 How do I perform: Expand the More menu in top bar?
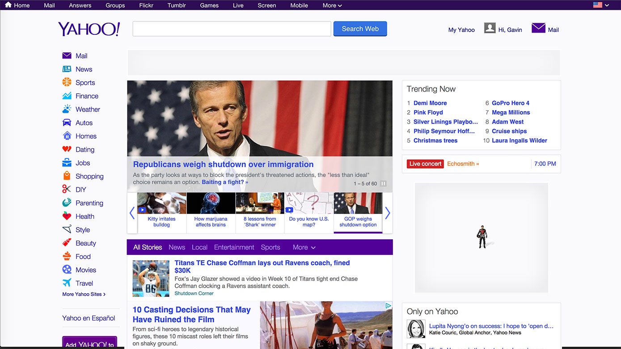tap(332, 5)
